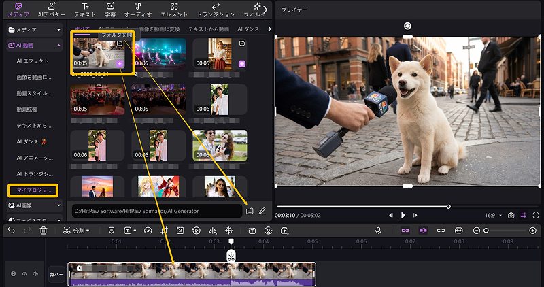Screen dimensions: 544x287
Task: Switch to the AIアバター tab
Action: (52, 10)
